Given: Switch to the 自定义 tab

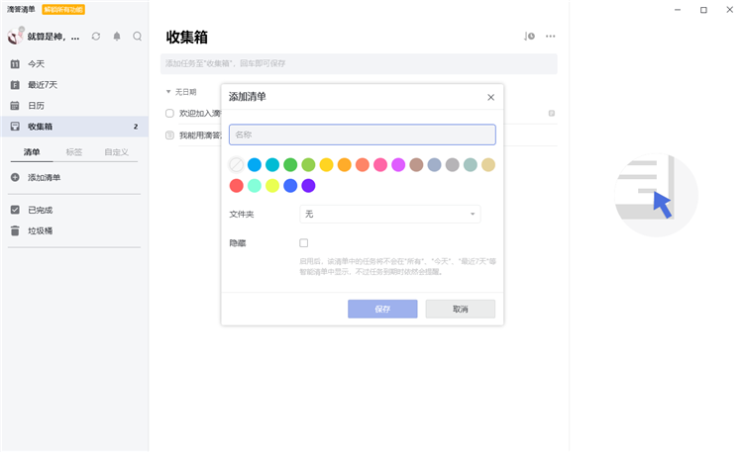Looking at the screenshot, I should [x=117, y=152].
